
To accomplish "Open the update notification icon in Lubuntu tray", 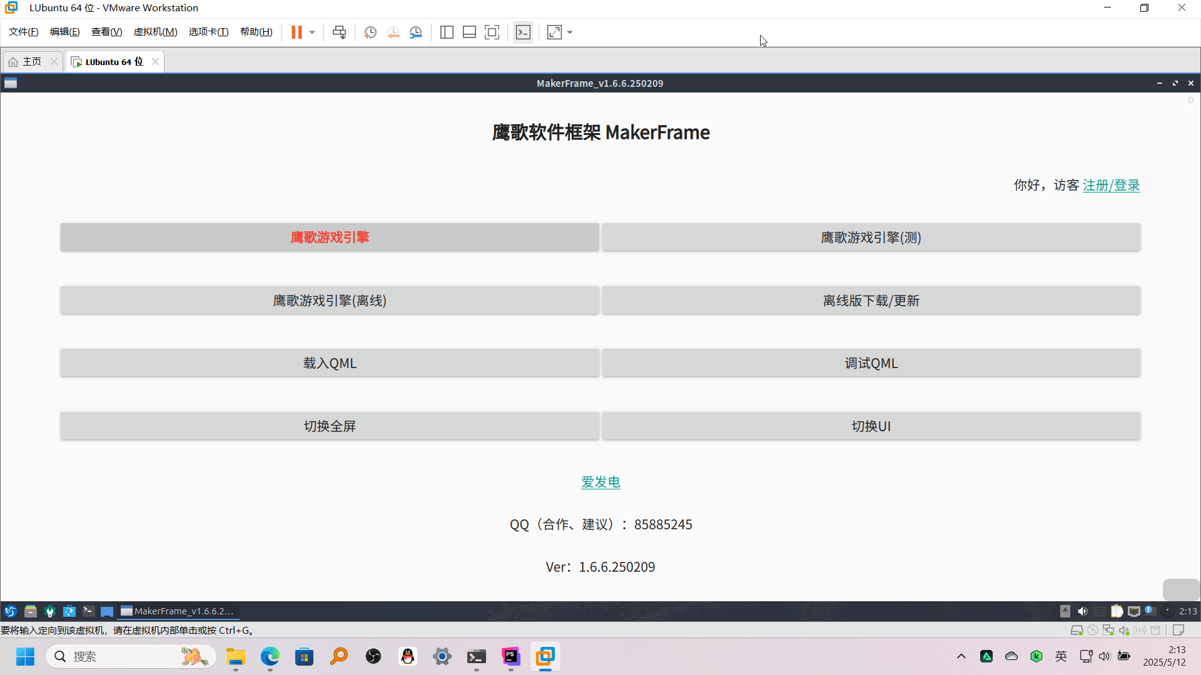I will (x=1150, y=611).
